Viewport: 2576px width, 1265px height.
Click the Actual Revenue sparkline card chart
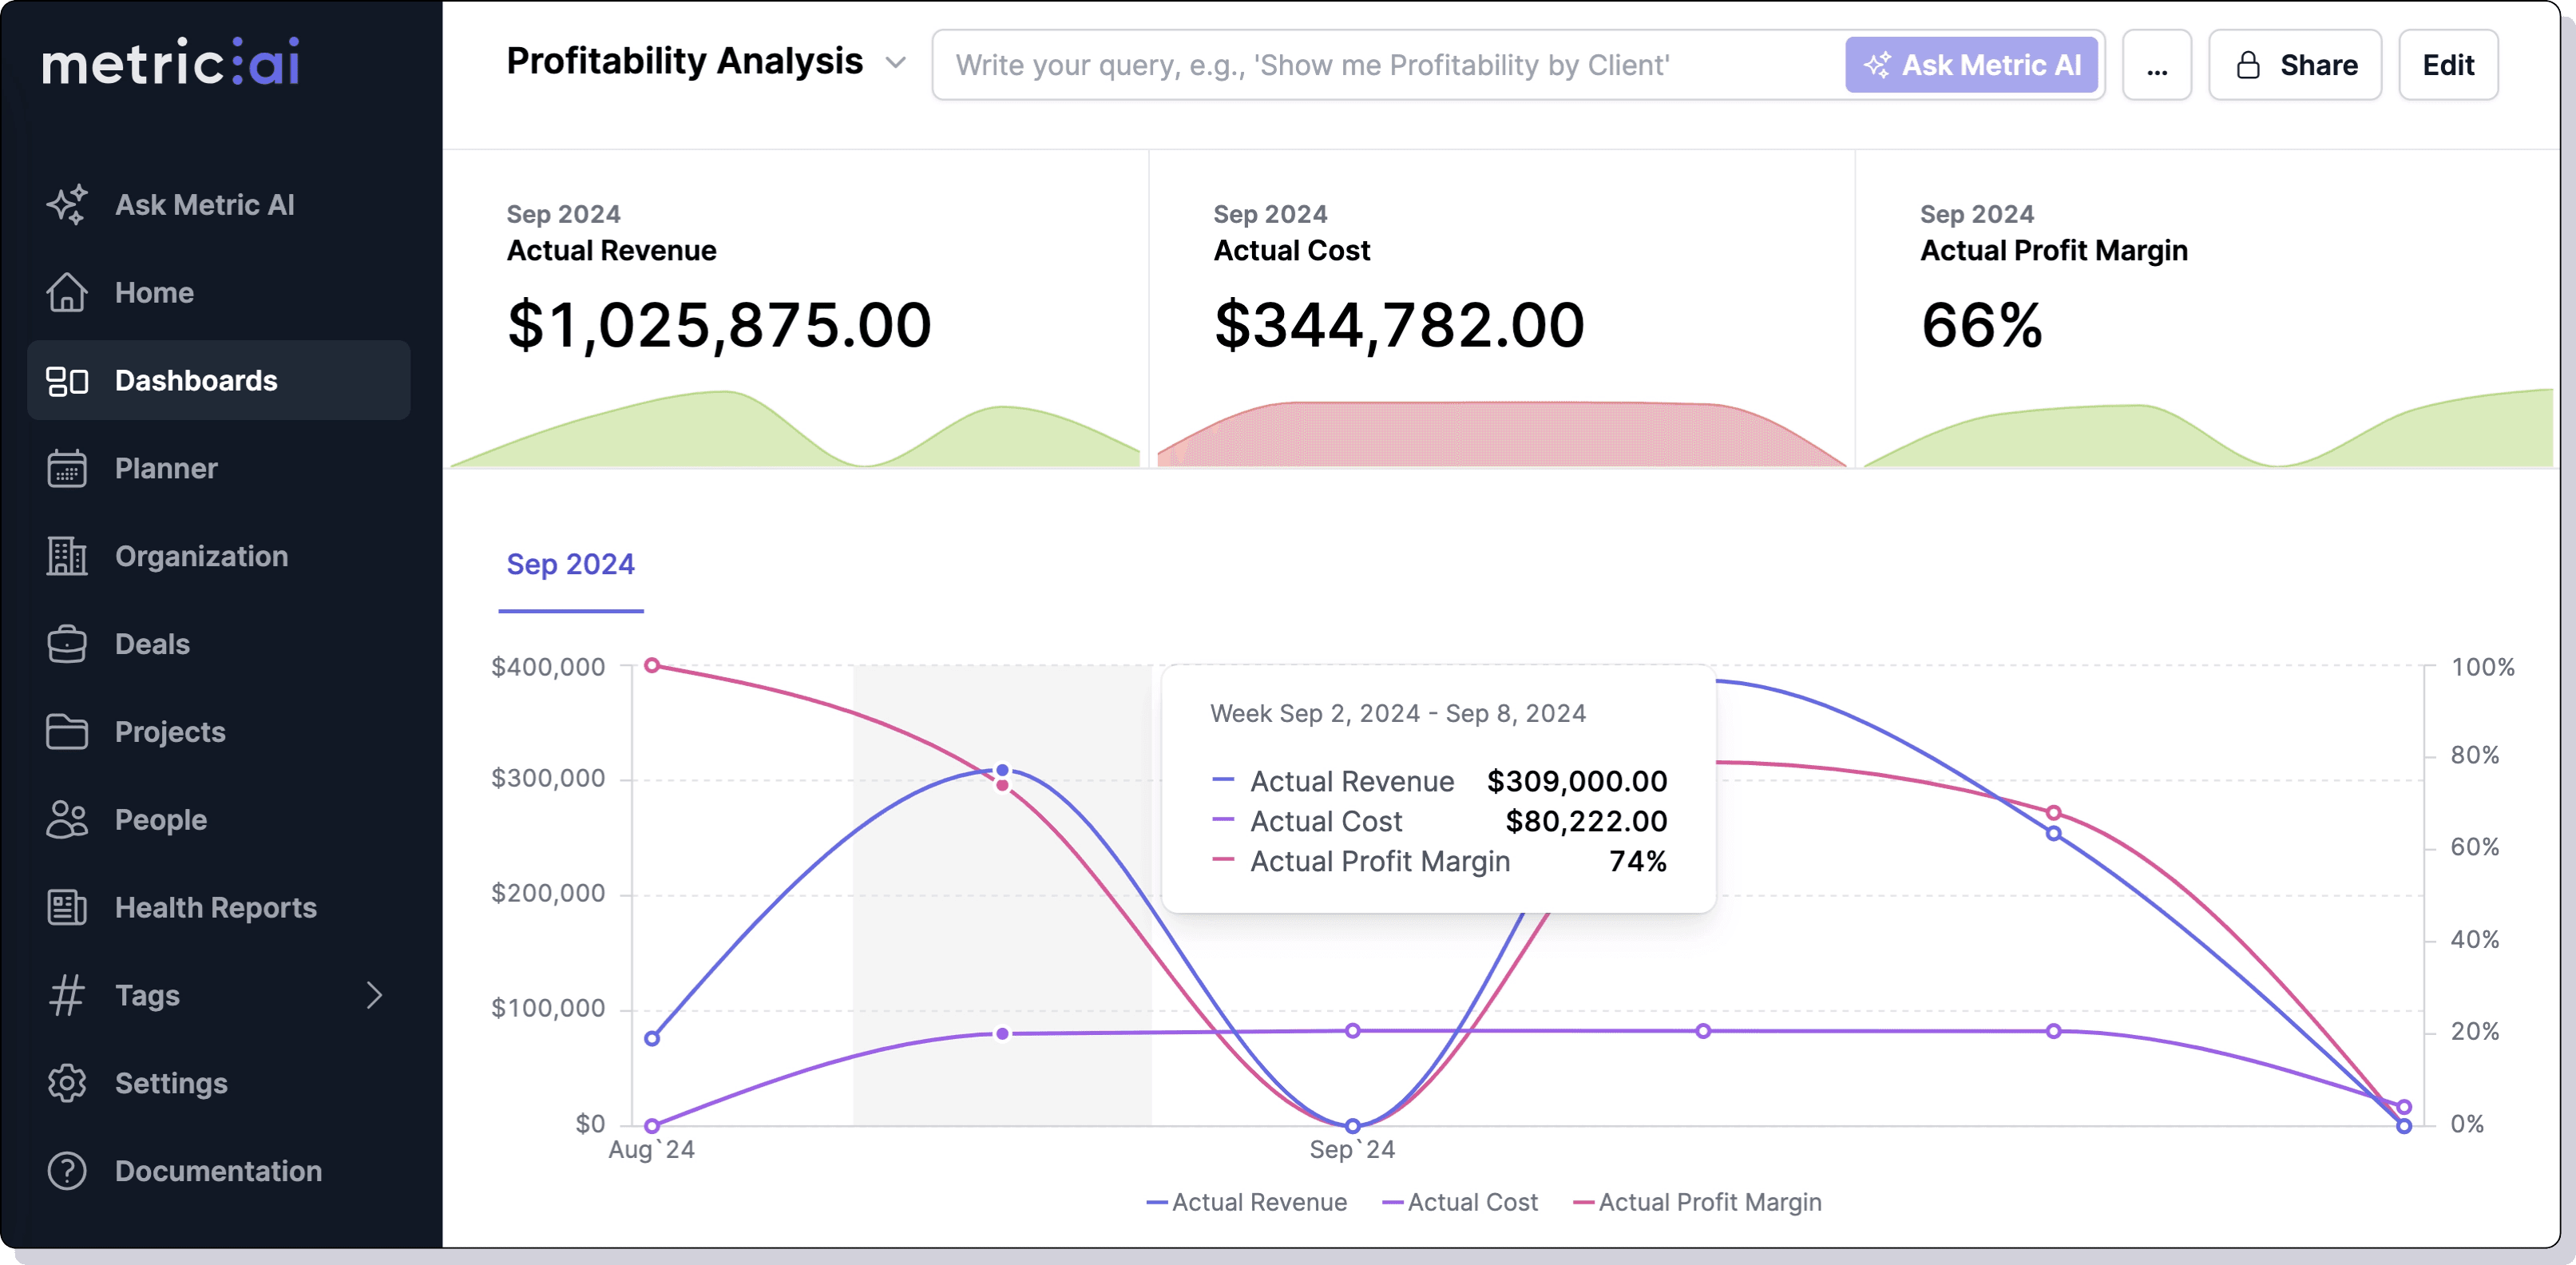point(795,430)
